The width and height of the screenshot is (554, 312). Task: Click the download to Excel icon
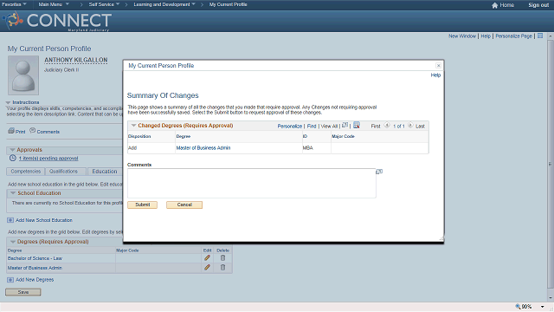pyautogui.click(x=357, y=125)
